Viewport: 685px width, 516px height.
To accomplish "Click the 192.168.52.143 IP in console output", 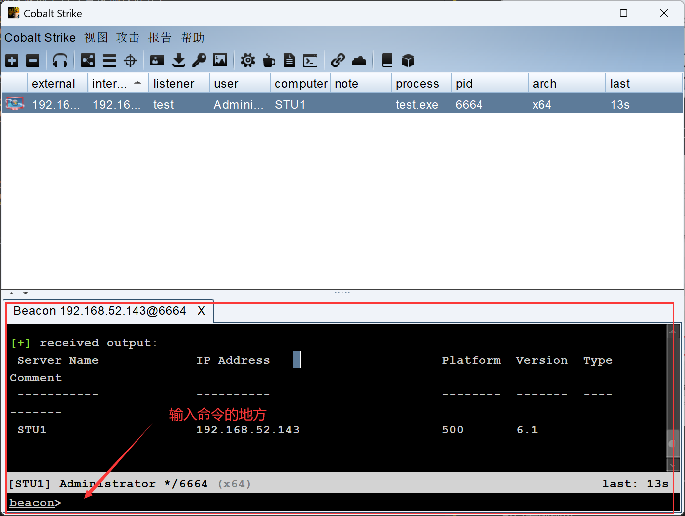I will point(248,430).
